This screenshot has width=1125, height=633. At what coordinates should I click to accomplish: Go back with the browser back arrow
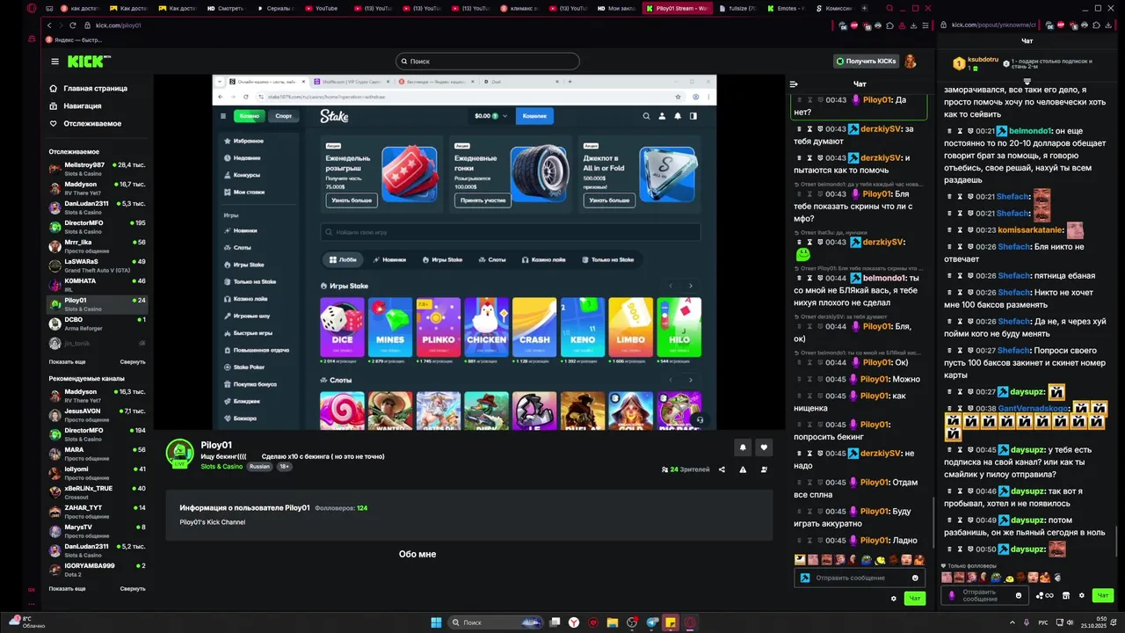tap(49, 25)
